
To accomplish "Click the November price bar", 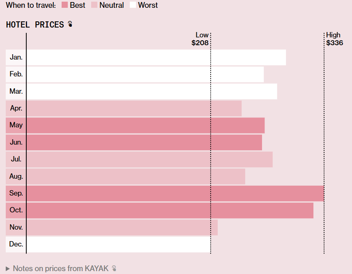I will pos(122,227).
